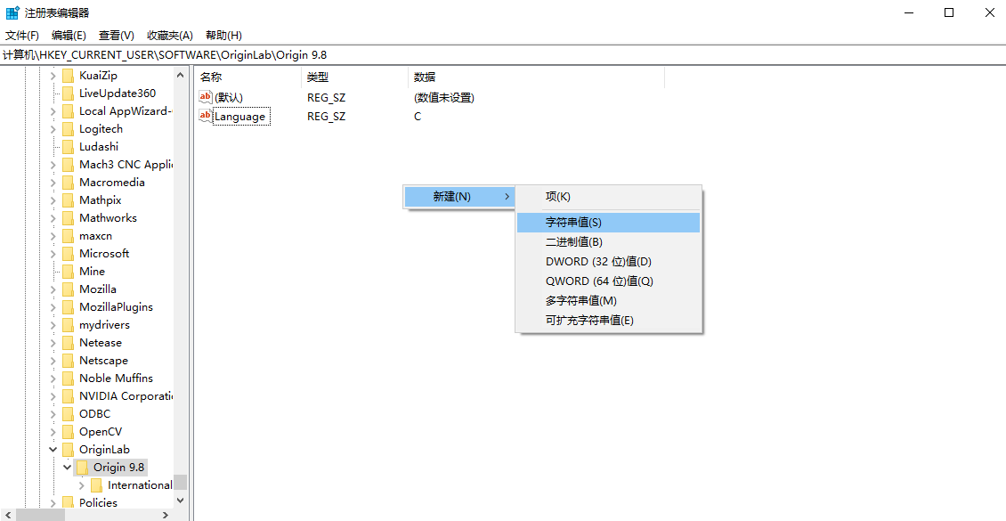1006x521 pixels.
Task: Click the Policies folder icon
Action: [x=69, y=502]
